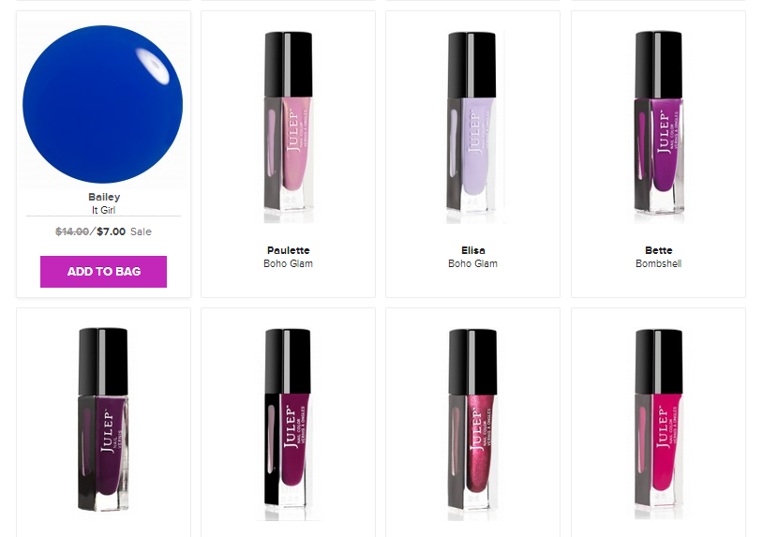
Task: Click the Bombshell collection label
Action: tap(658, 263)
